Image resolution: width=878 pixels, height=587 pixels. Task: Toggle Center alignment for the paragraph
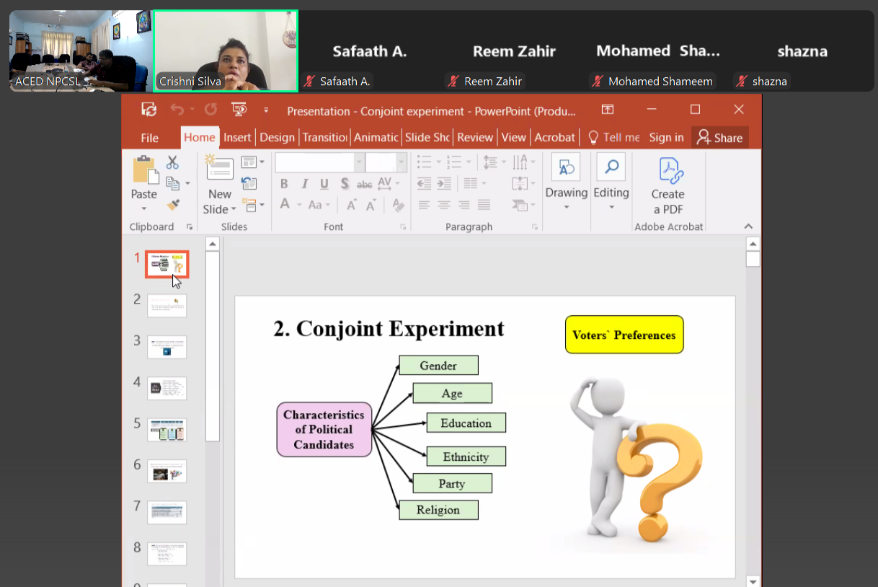pos(444,205)
